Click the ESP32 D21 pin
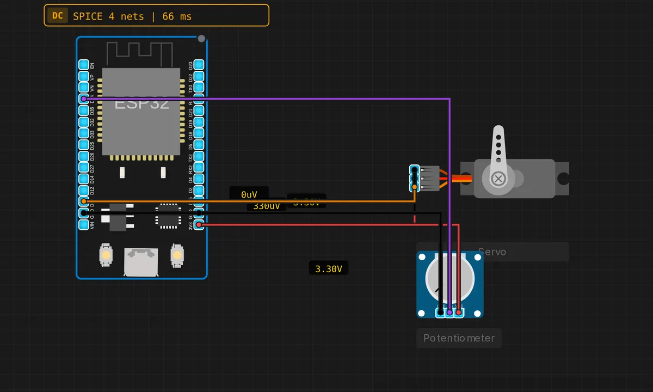Image resolution: width=653 pixels, height=392 pixels. tap(199, 111)
